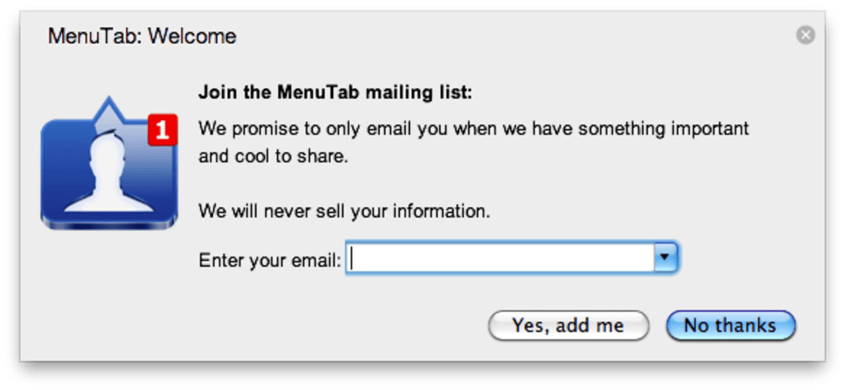Click the red notification badge showing 1
The width and height of the screenshot is (845, 390).
click(x=162, y=130)
